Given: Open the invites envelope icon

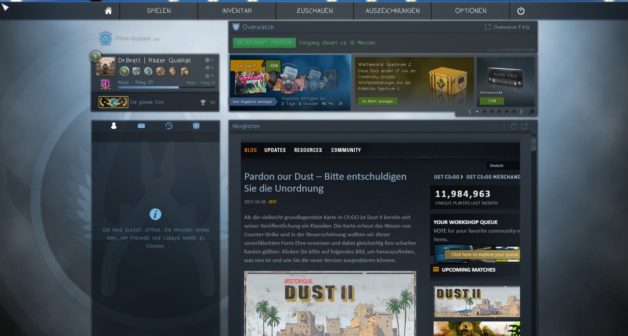Looking at the screenshot, I should pyautogui.click(x=141, y=126).
